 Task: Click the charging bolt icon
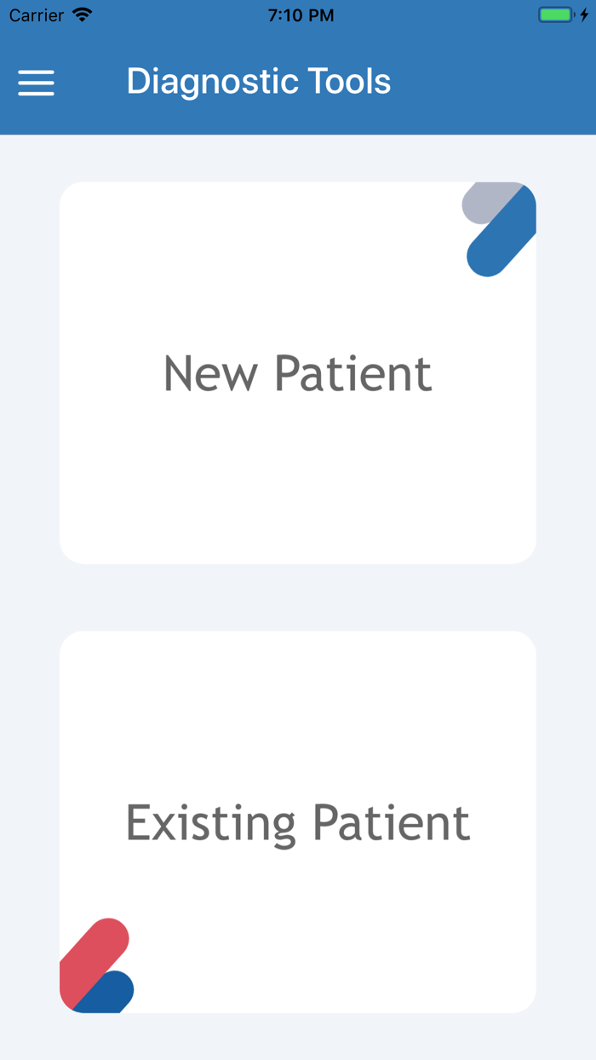pyautogui.click(x=582, y=14)
